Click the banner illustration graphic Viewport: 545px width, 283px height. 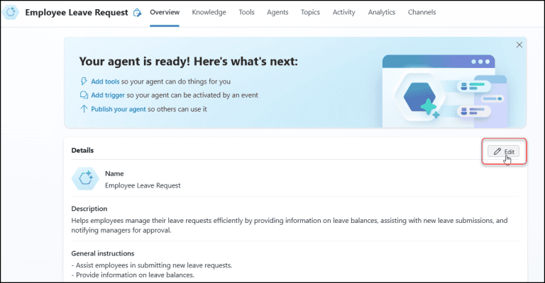444,91
